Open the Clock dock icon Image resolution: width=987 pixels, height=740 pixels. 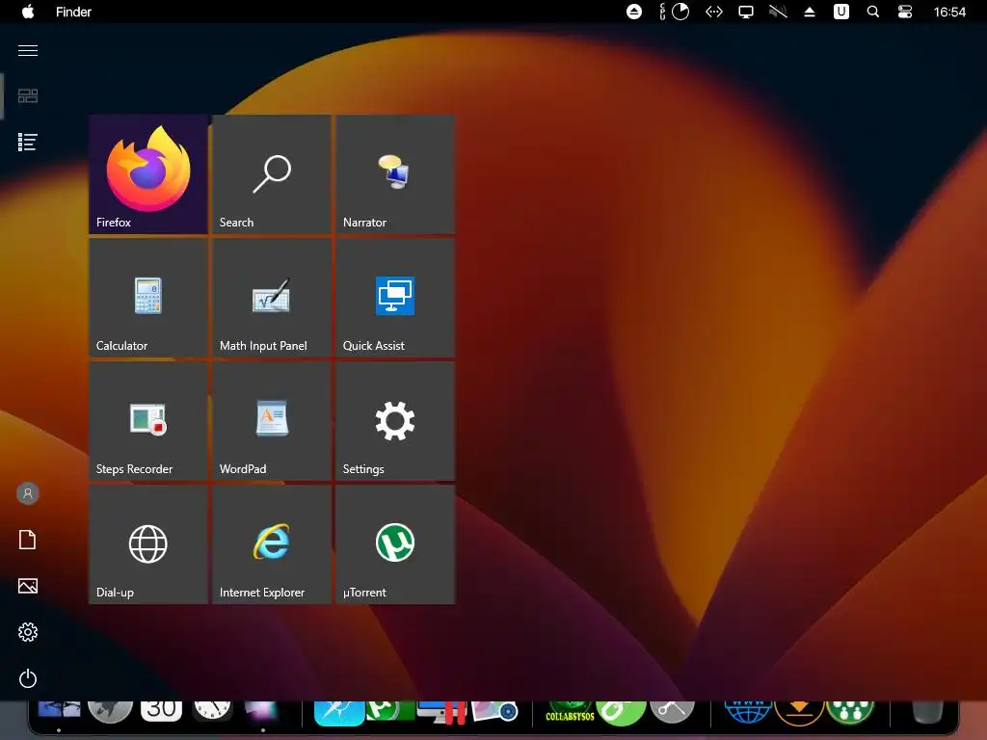(212, 711)
